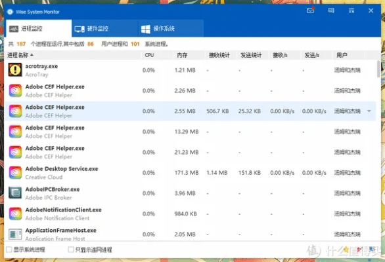Screen dimensions: 385x262
Task: Click the Adobe IPC Broker description text
Action: click(x=49, y=198)
